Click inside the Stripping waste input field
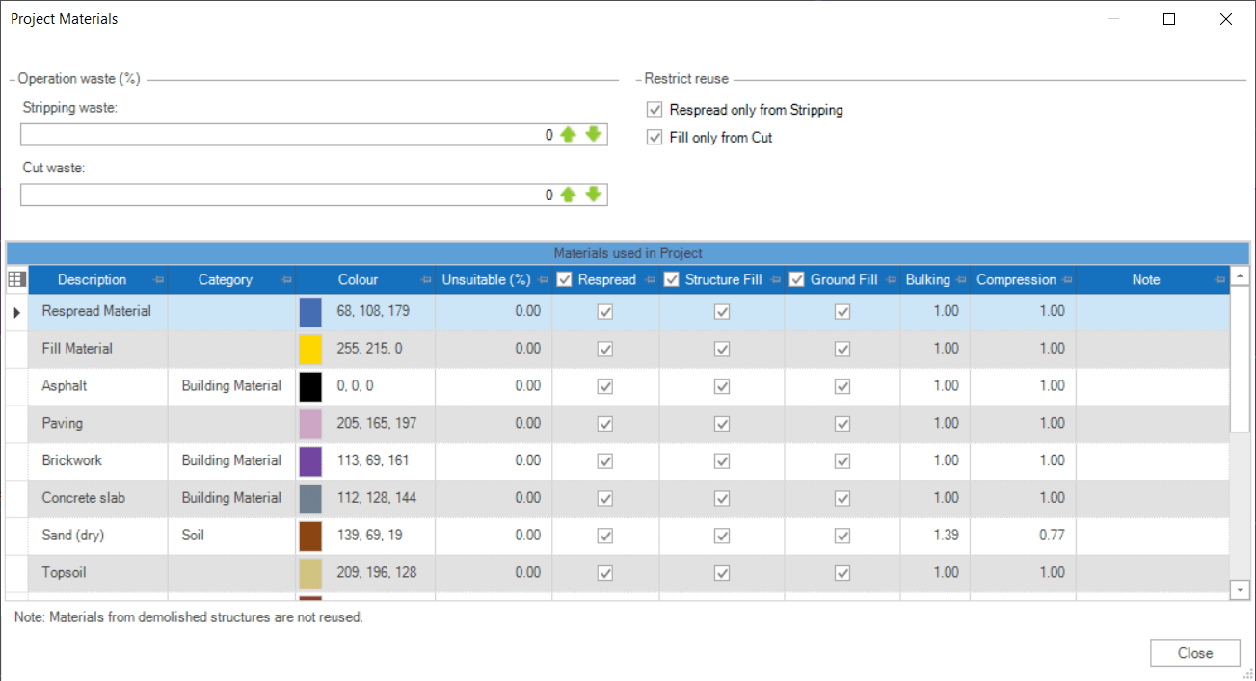The width and height of the screenshot is (1256, 681). (289, 134)
